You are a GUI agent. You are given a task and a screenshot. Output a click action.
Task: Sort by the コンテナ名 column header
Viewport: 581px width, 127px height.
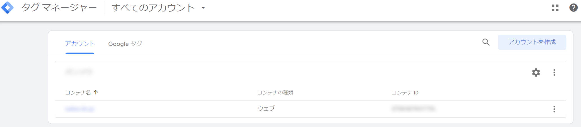tap(78, 93)
